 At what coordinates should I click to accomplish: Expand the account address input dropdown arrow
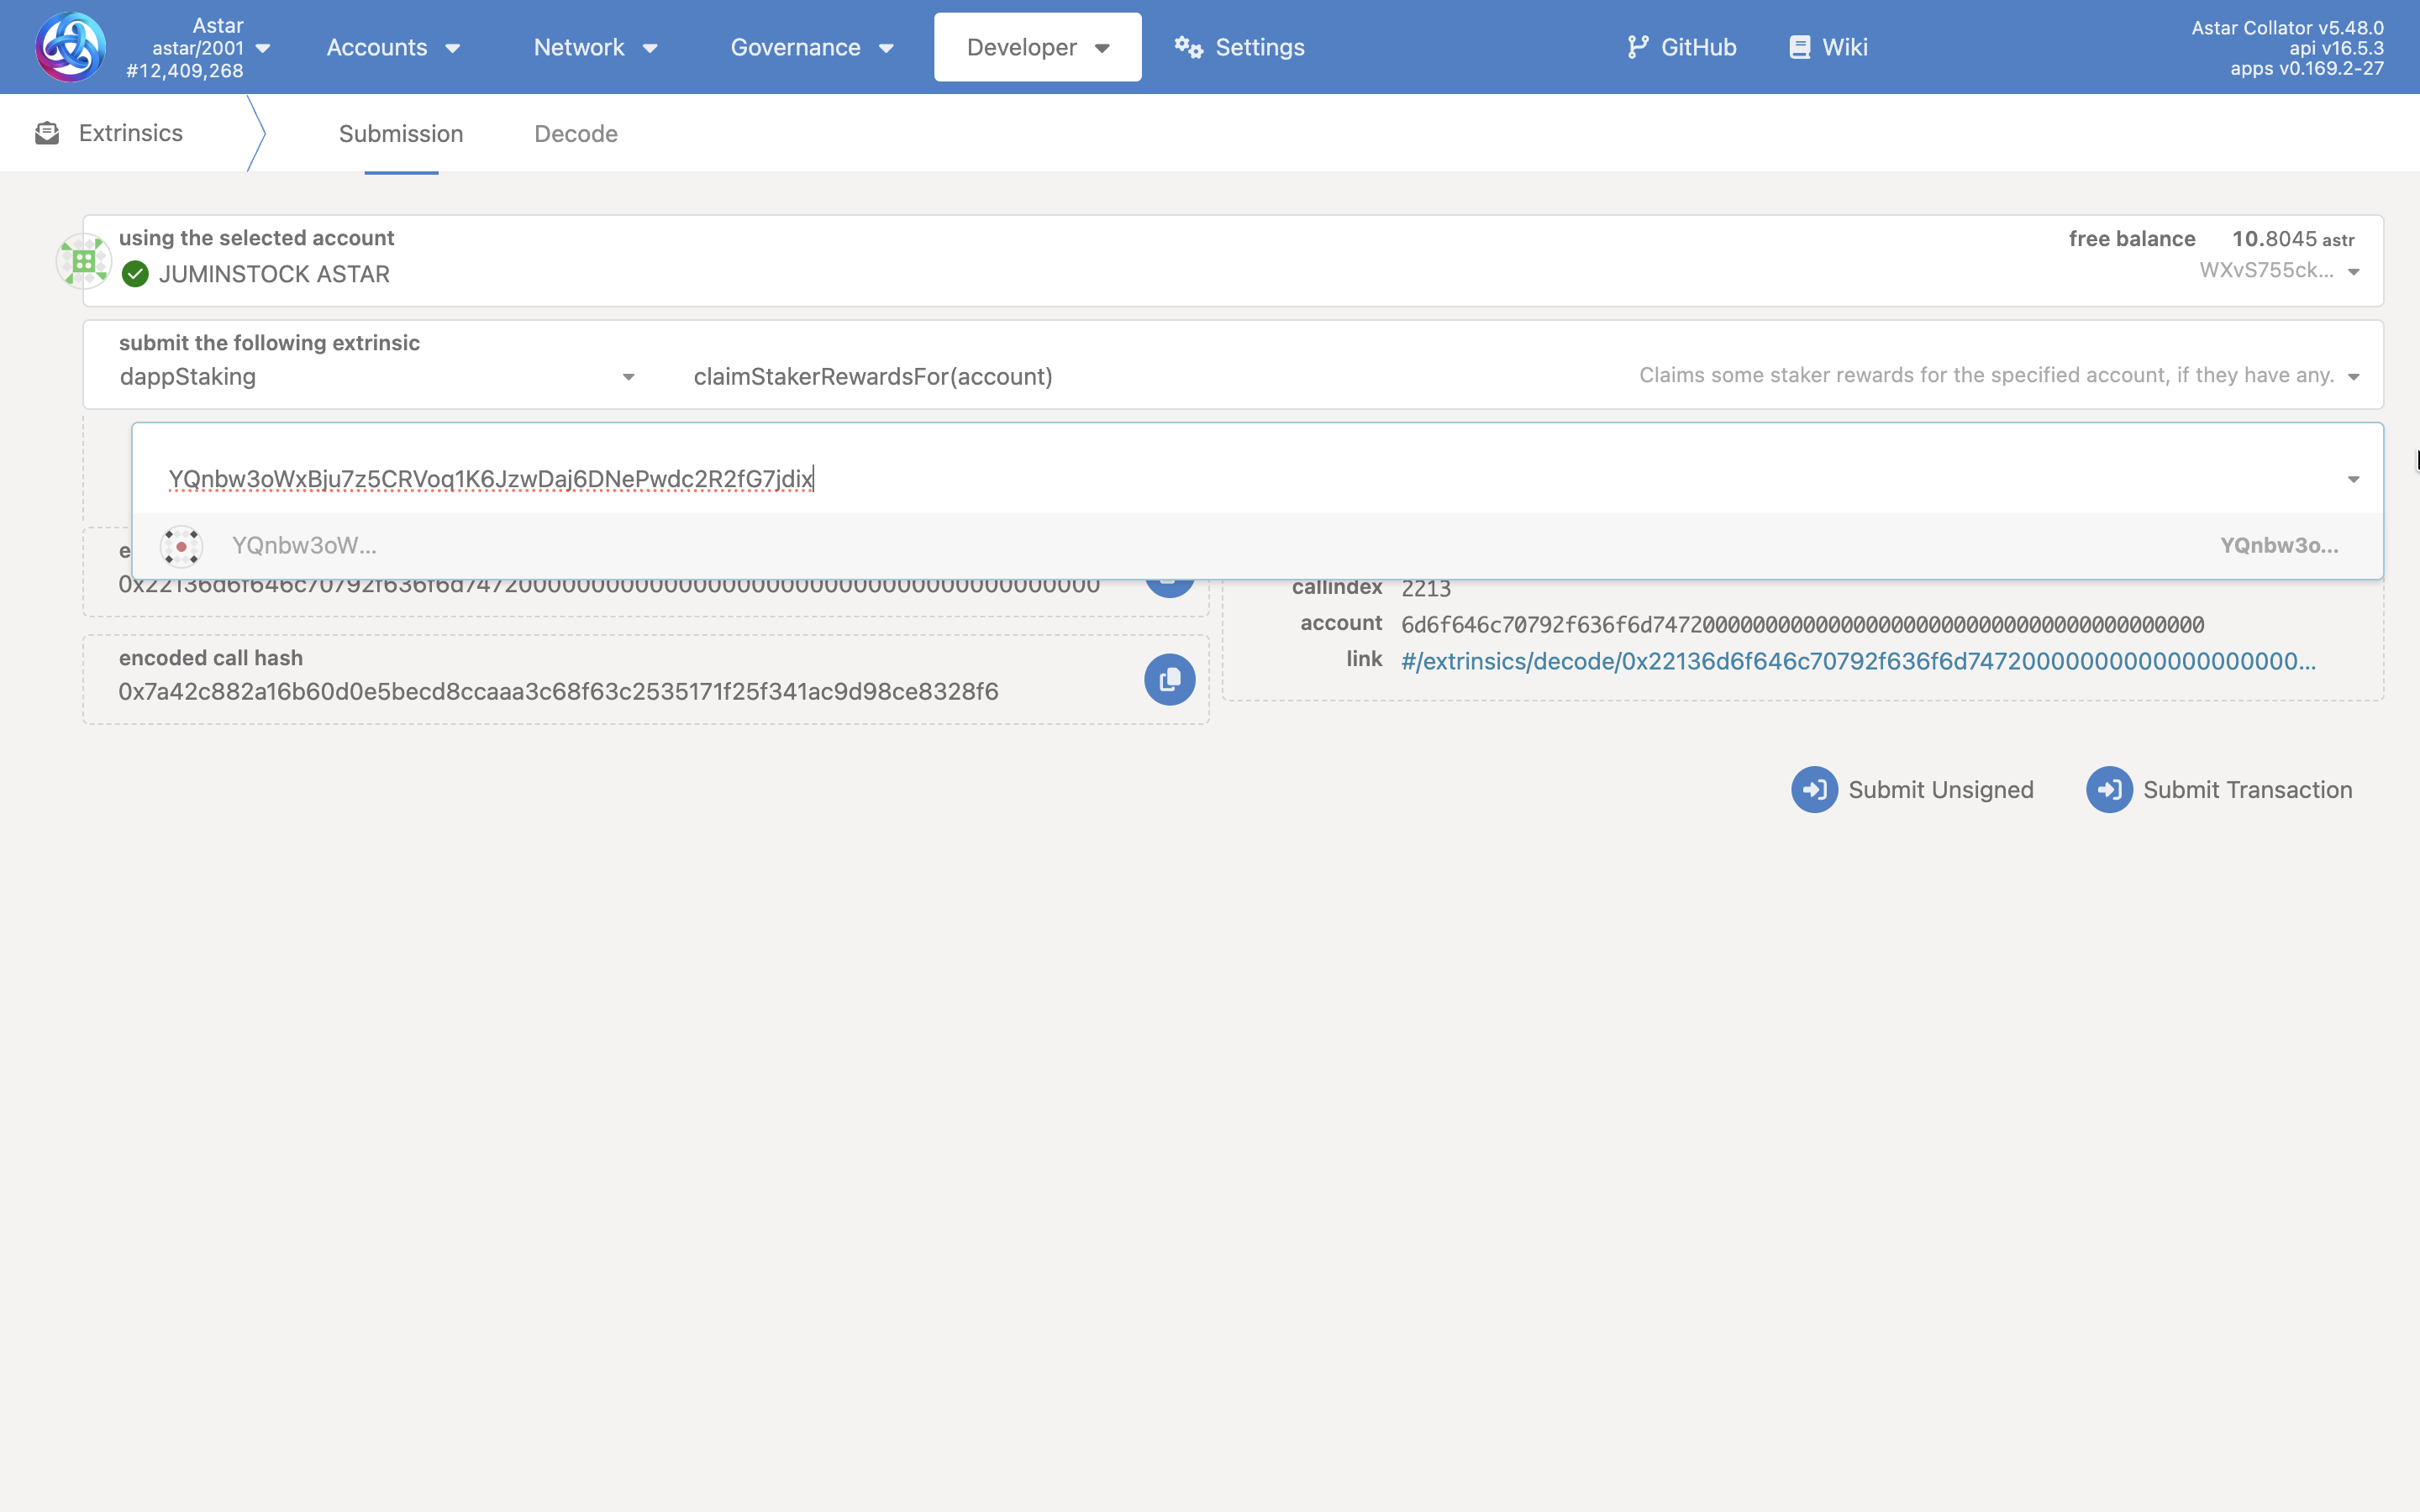[2353, 480]
